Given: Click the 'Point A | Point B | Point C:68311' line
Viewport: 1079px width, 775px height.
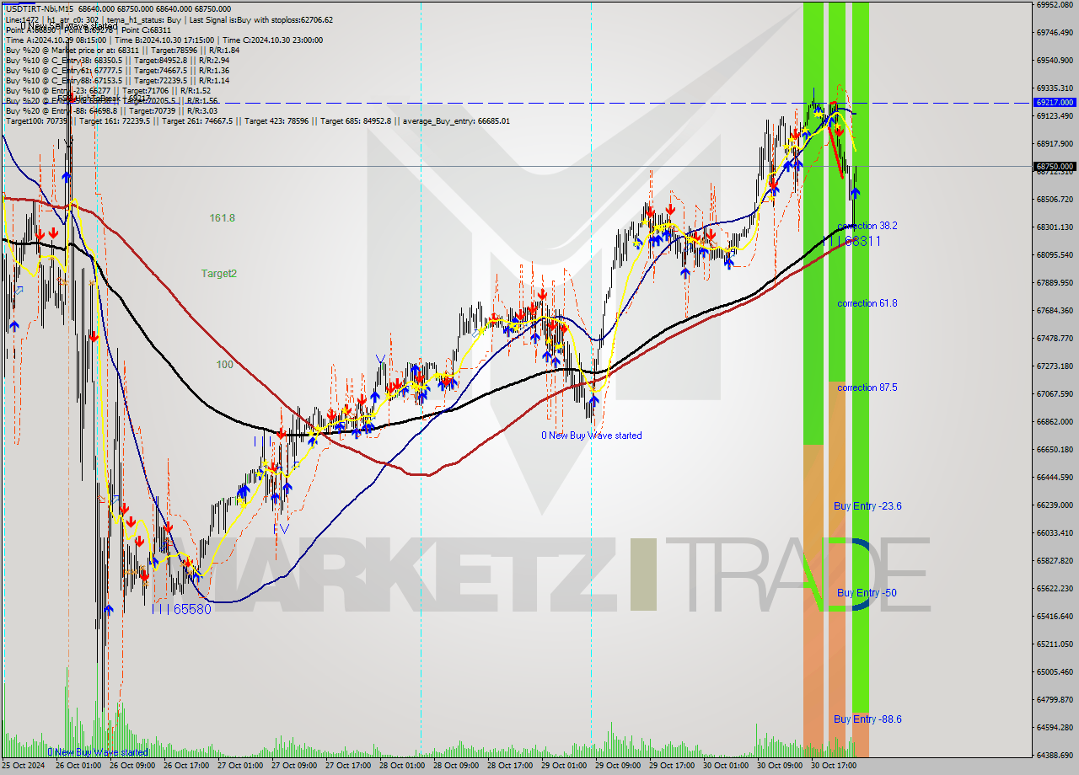Looking at the screenshot, I should [89, 29].
